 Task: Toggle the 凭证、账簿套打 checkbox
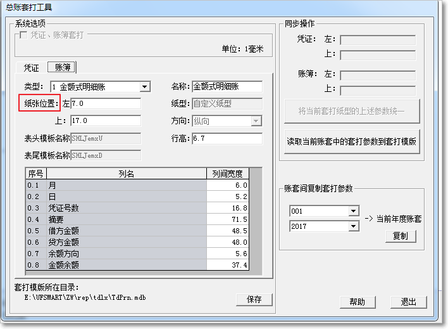coord(25,35)
